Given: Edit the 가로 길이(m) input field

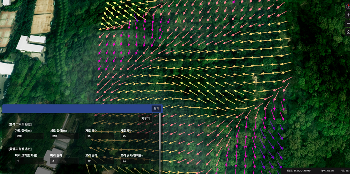Looking at the screenshot, I should (x=29, y=136).
